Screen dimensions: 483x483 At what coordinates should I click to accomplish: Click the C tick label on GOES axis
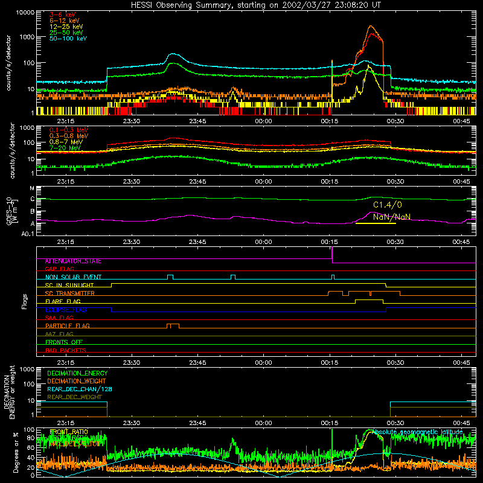pos(33,199)
